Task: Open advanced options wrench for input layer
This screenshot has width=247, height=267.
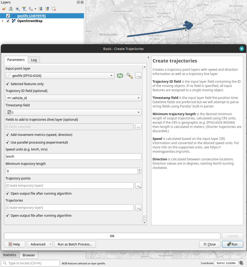Action: (130, 76)
